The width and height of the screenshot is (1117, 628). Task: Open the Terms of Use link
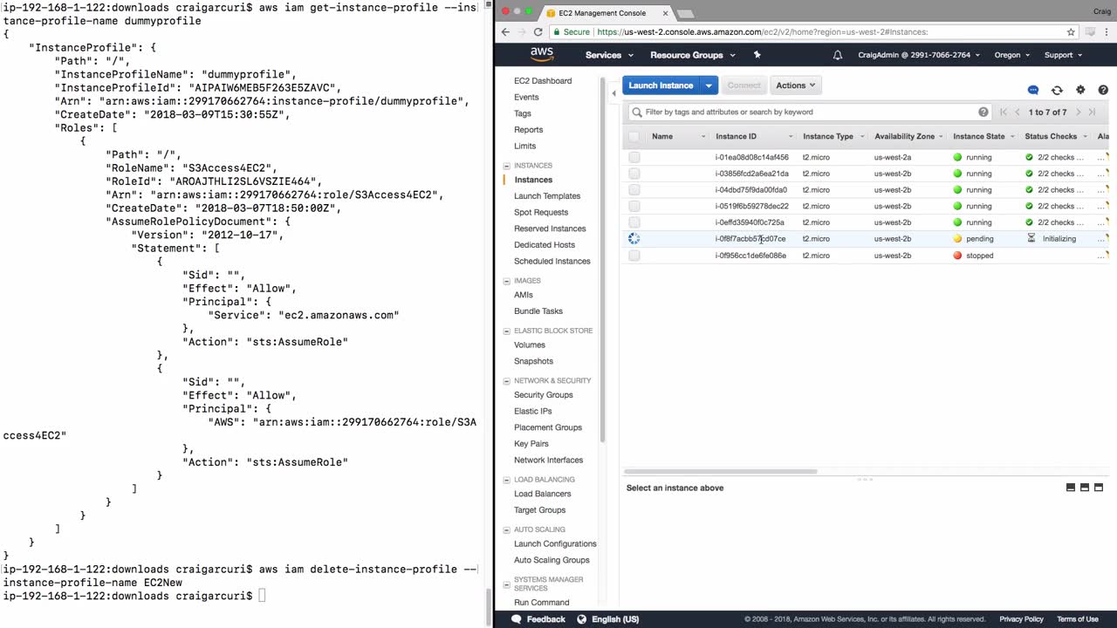click(1078, 619)
